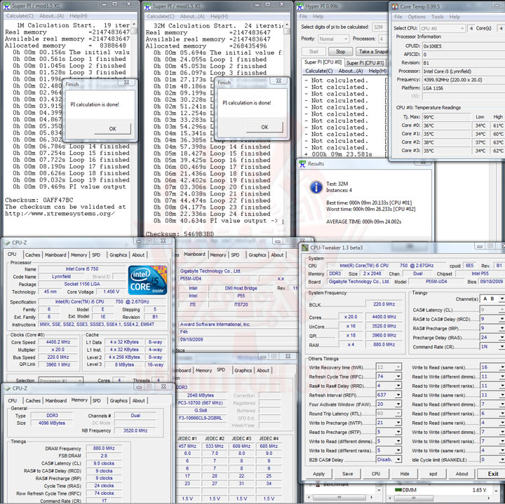Image resolution: width=505 pixels, height=504 pixels.
Task: Expand the Four Activate Window (tFAW) dropdown
Action: point(398,404)
